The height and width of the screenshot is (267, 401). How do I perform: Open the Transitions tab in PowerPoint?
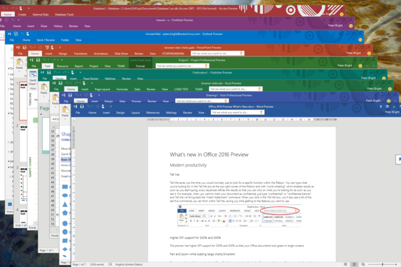pyautogui.click(x=80, y=53)
